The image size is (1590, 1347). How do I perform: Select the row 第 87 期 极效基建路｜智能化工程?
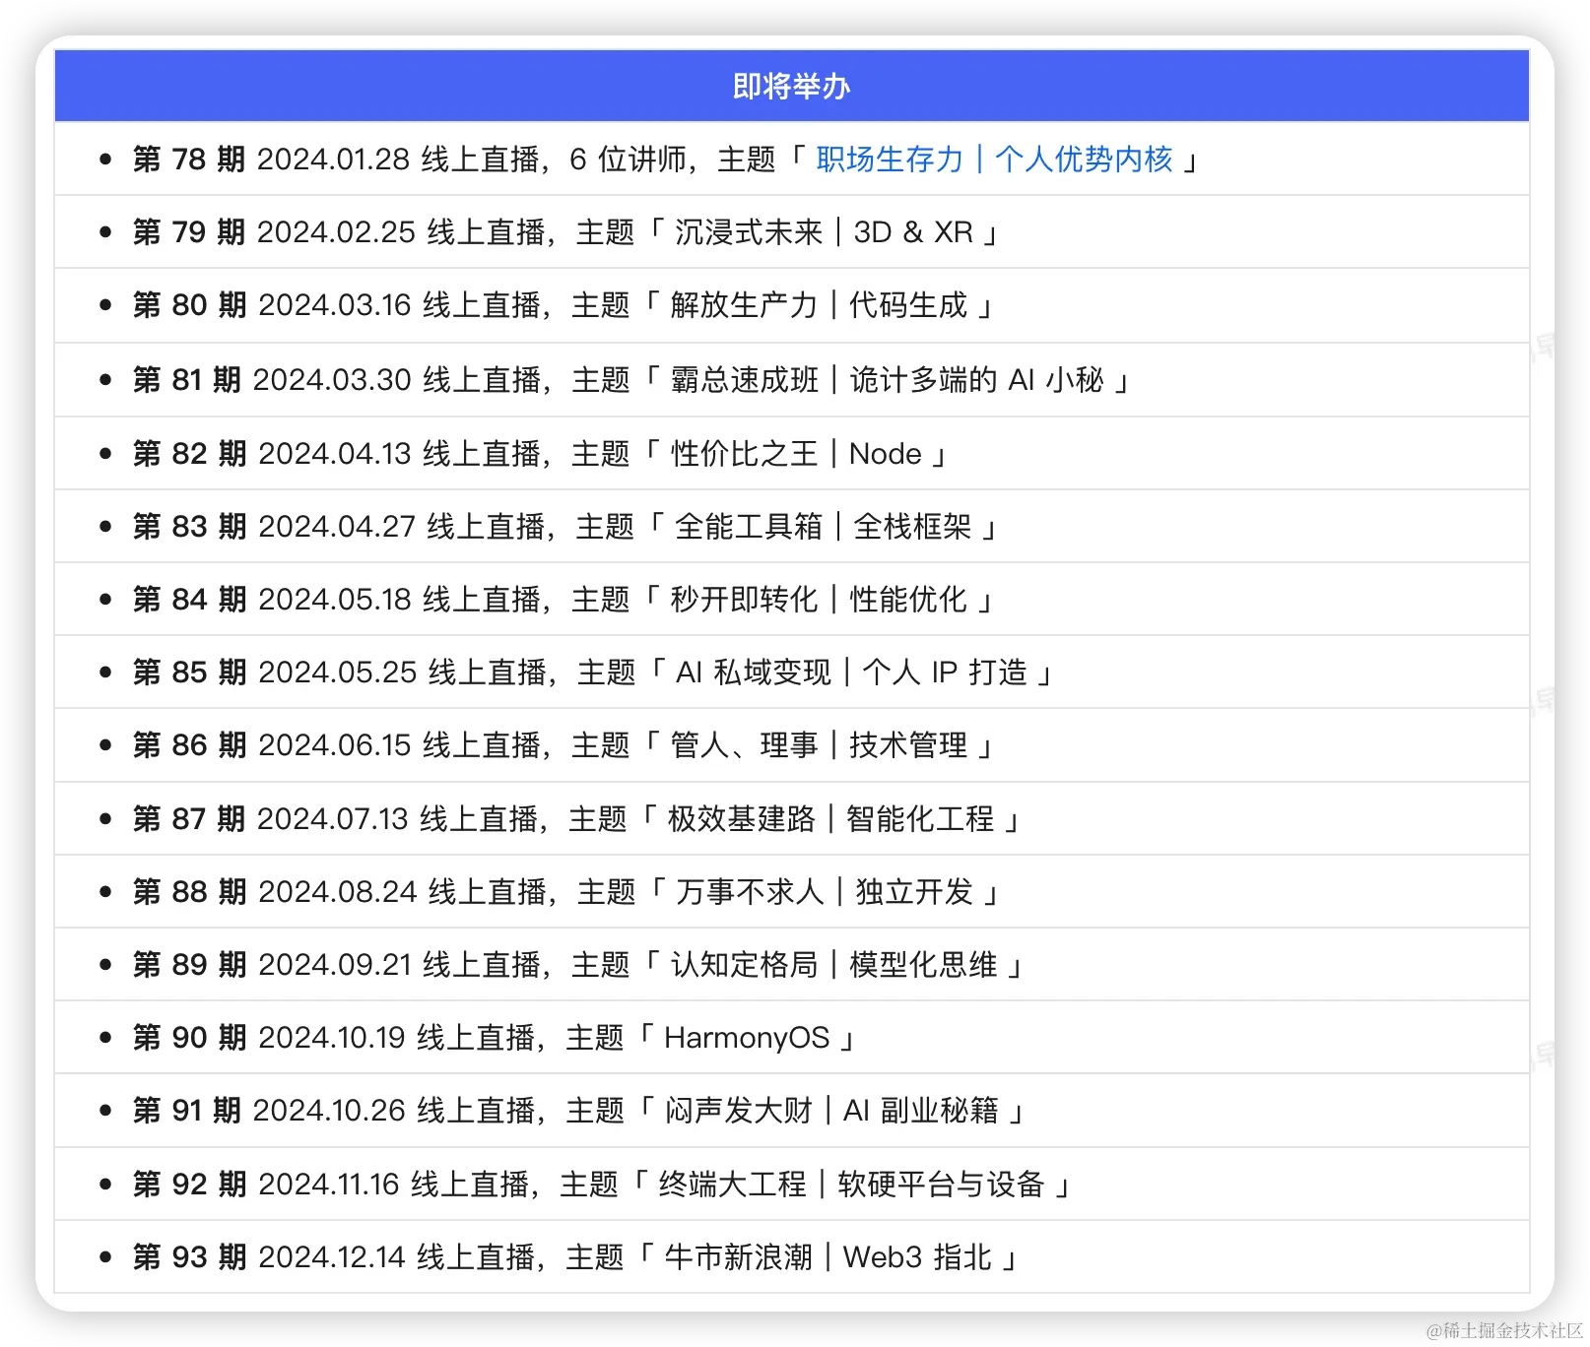pyautogui.click(x=792, y=818)
